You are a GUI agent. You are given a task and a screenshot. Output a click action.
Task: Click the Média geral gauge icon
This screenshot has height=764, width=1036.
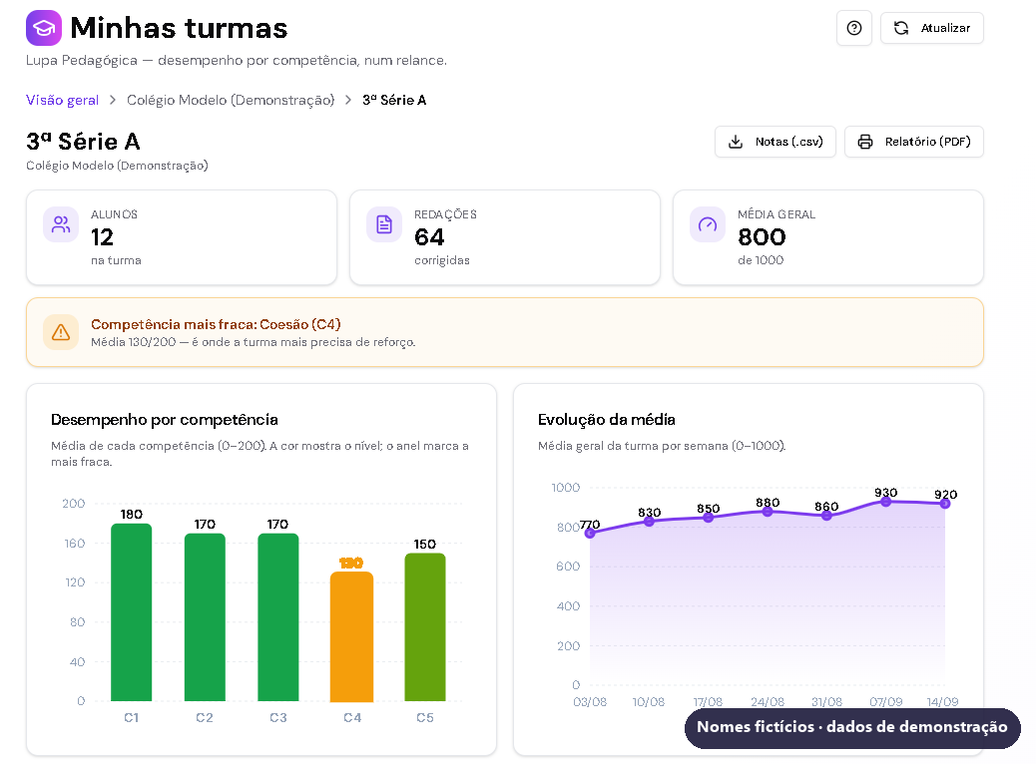pyautogui.click(x=708, y=224)
